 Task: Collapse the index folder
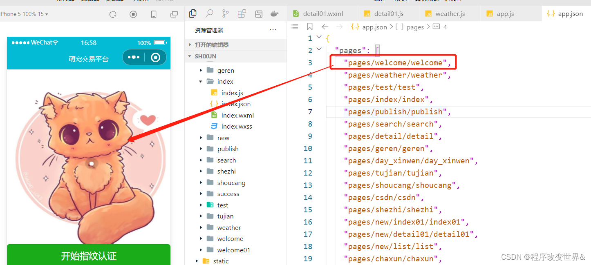[x=201, y=82]
